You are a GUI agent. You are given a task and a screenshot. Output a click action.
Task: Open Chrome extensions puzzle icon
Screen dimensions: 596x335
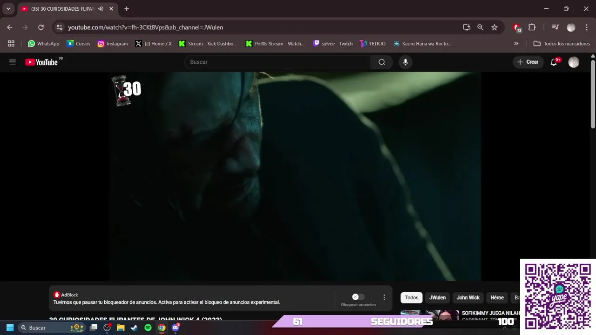coord(532,27)
